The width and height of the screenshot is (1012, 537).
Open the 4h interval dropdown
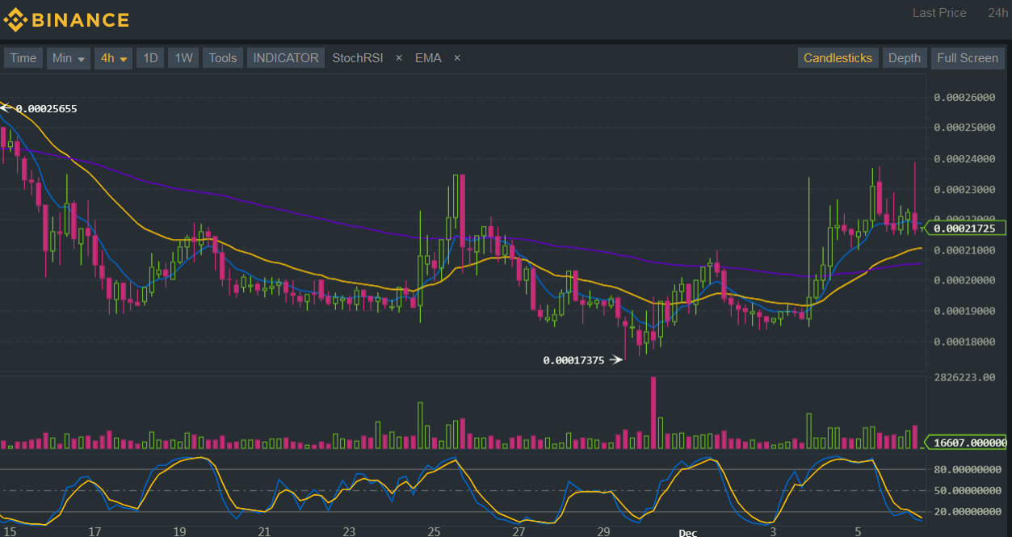[x=113, y=58]
